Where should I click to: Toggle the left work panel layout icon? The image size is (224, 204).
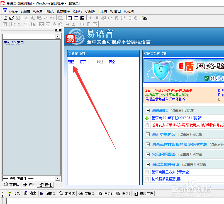[x=70, y=18]
